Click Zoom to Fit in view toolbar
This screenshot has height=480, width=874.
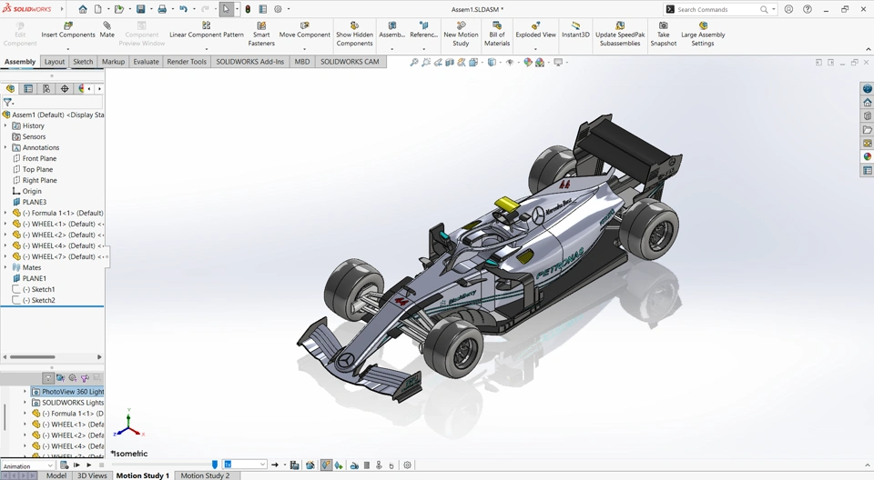coord(413,63)
